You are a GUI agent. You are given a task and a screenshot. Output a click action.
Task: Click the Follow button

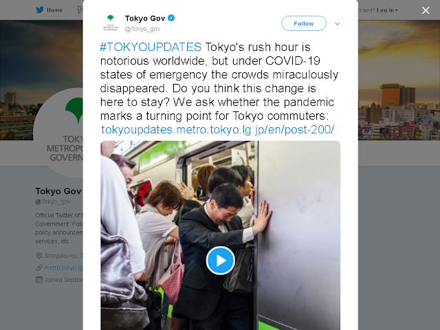pyautogui.click(x=304, y=23)
